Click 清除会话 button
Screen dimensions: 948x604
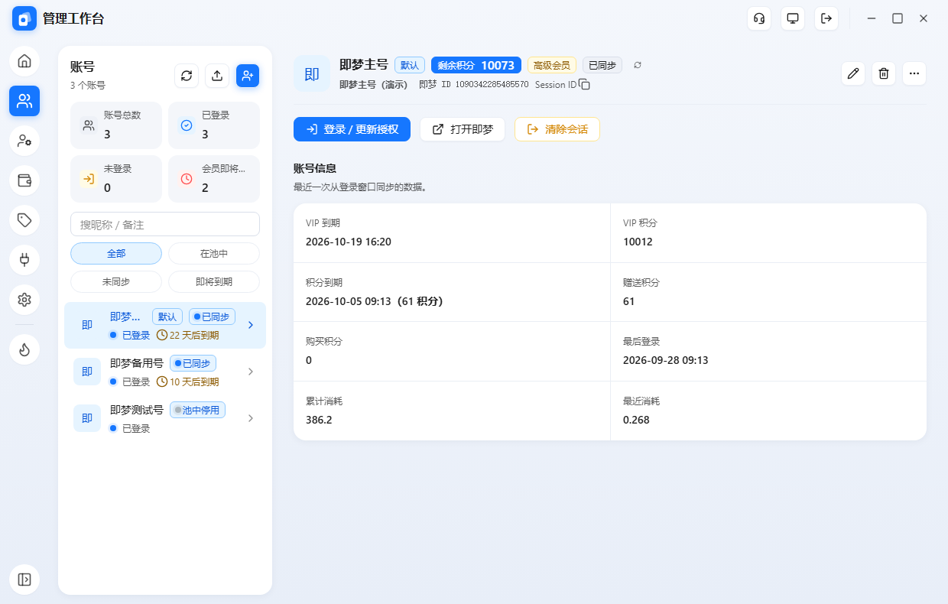557,129
